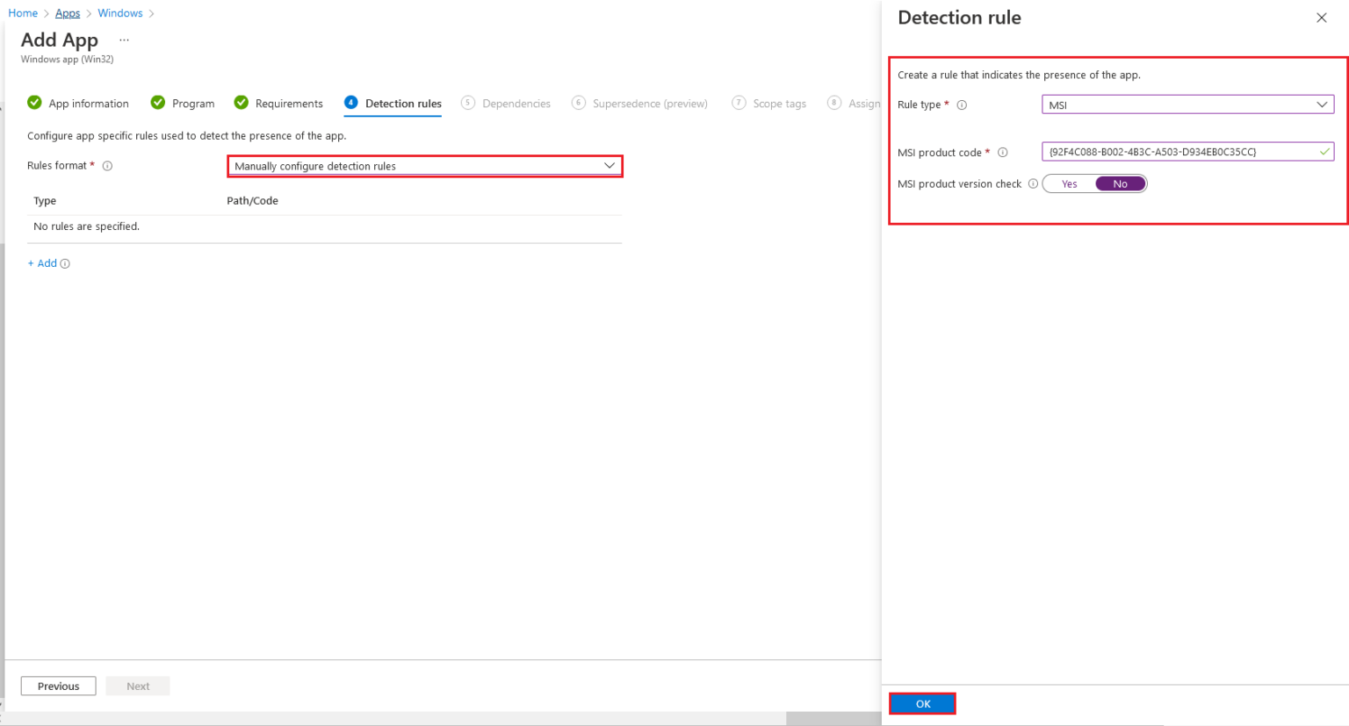Viewport: 1349px width, 726px height.
Task: Open the Rule type info tooltip
Action: [x=962, y=104]
